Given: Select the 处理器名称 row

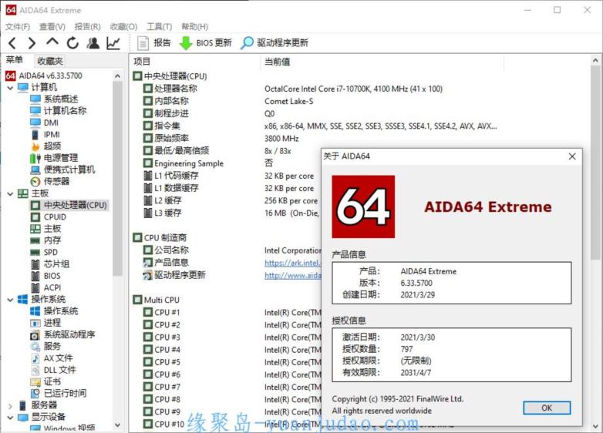Looking at the screenshot, I should click(x=170, y=89).
